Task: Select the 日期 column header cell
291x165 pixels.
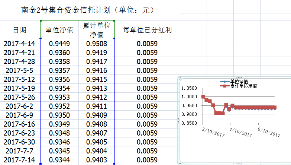Action: point(20,30)
